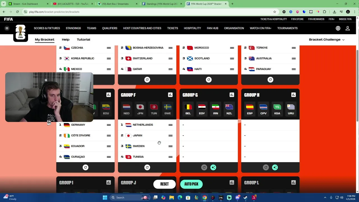Screen dimensions: 359x202
Task: Reset Group F picks with refresh icon
Action: [147, 167]
